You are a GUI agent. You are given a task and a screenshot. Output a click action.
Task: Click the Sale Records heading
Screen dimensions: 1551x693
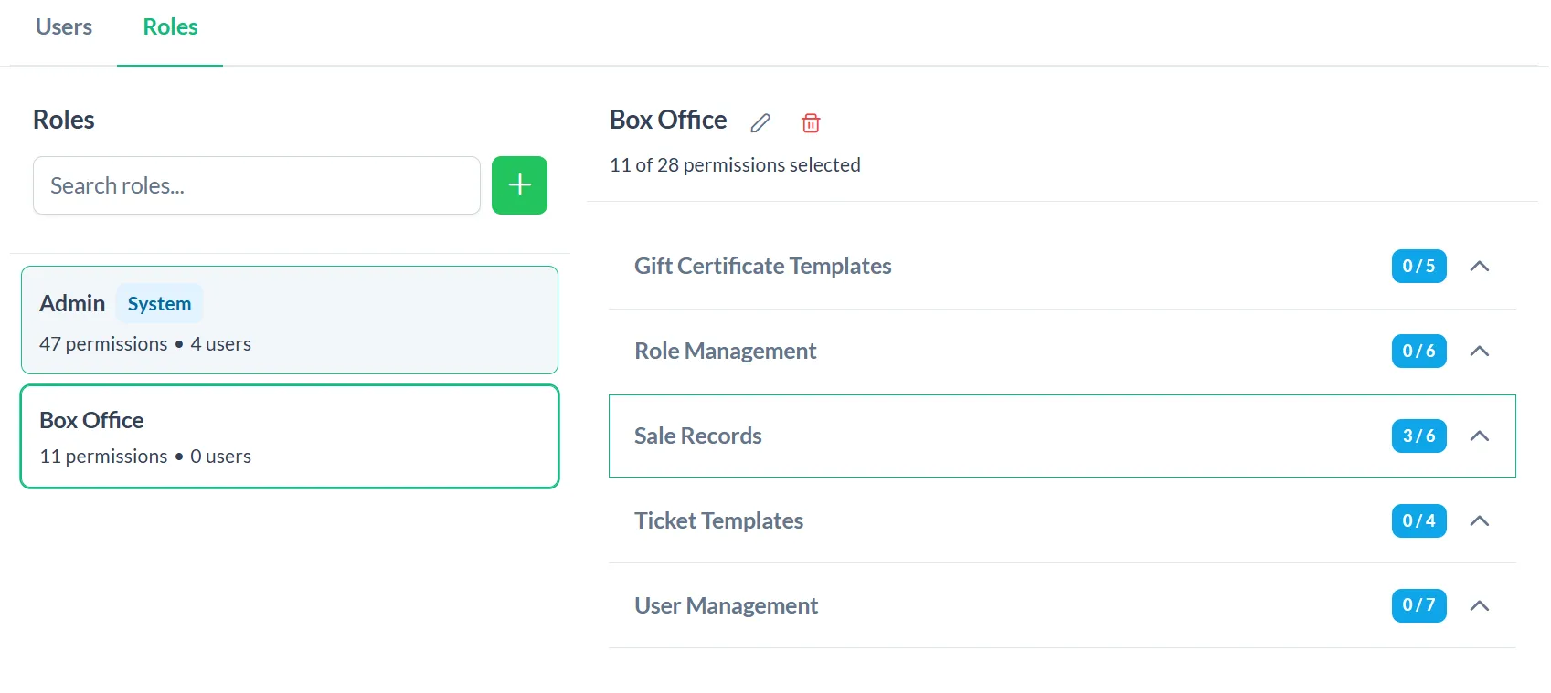(698, 436)
